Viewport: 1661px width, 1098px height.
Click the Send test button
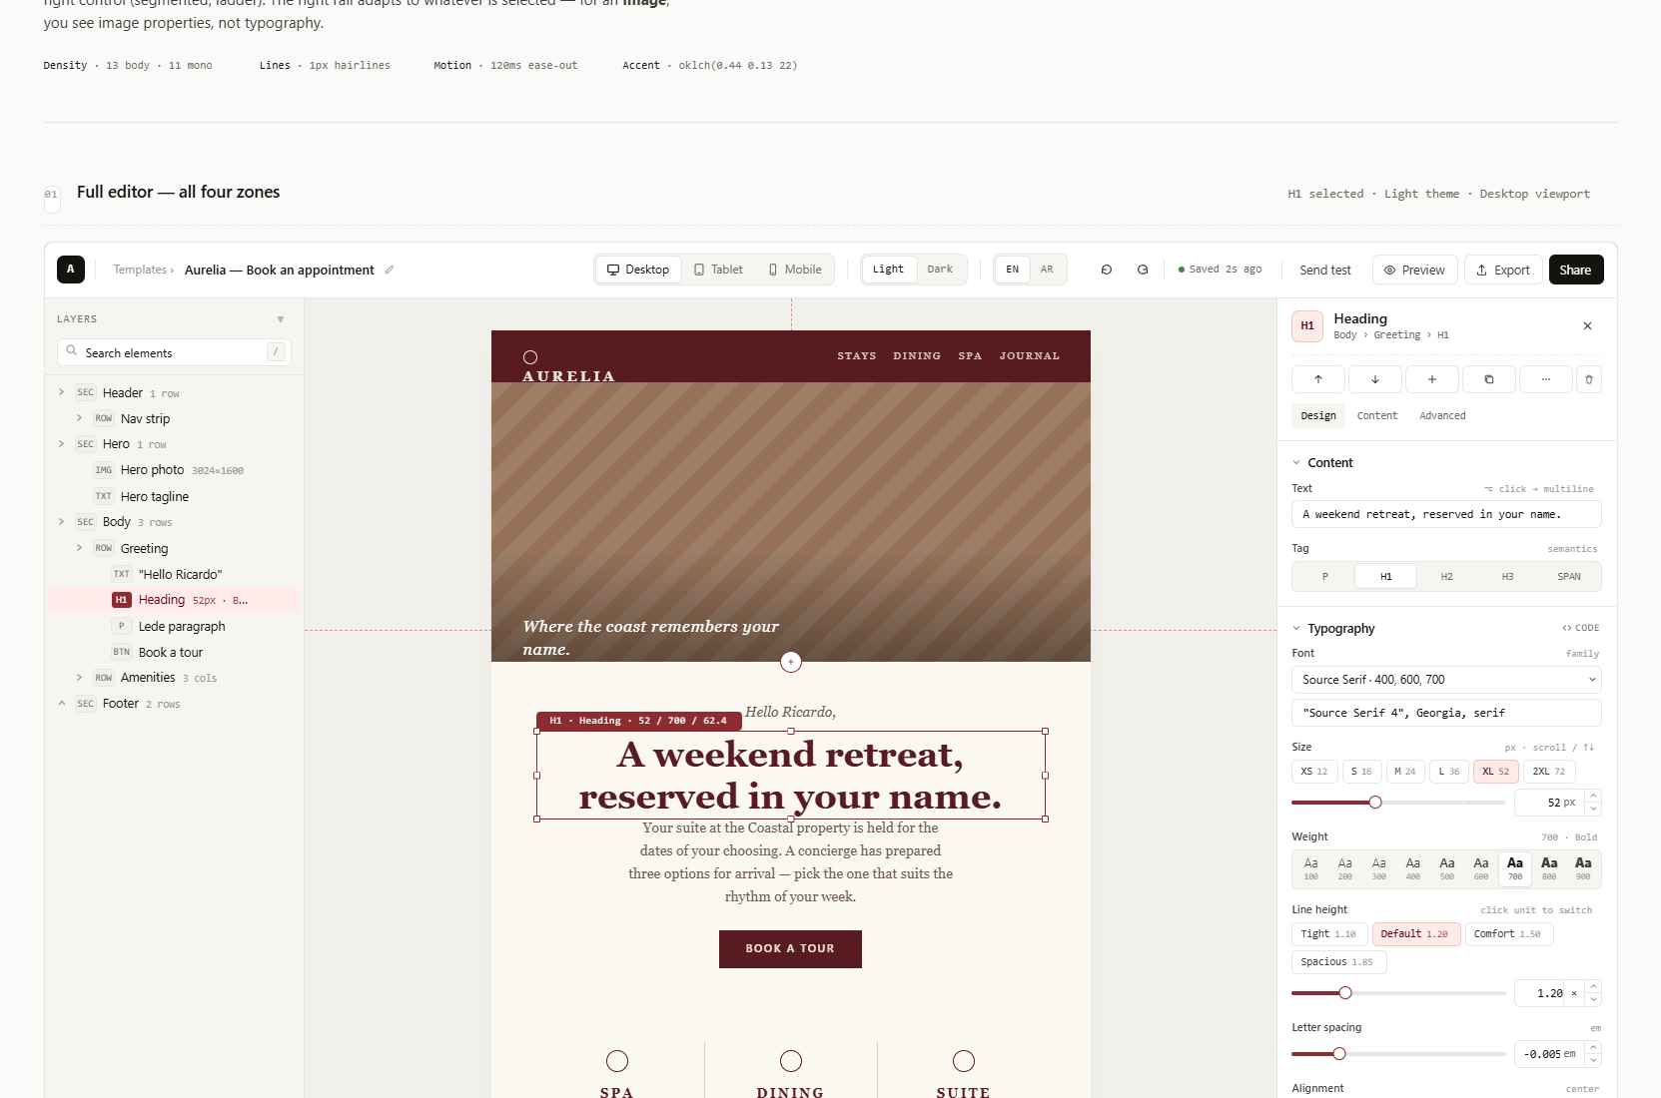click(1324, 271)
